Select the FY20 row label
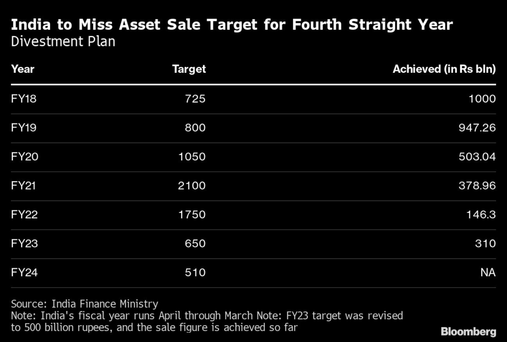 [24, 157]
